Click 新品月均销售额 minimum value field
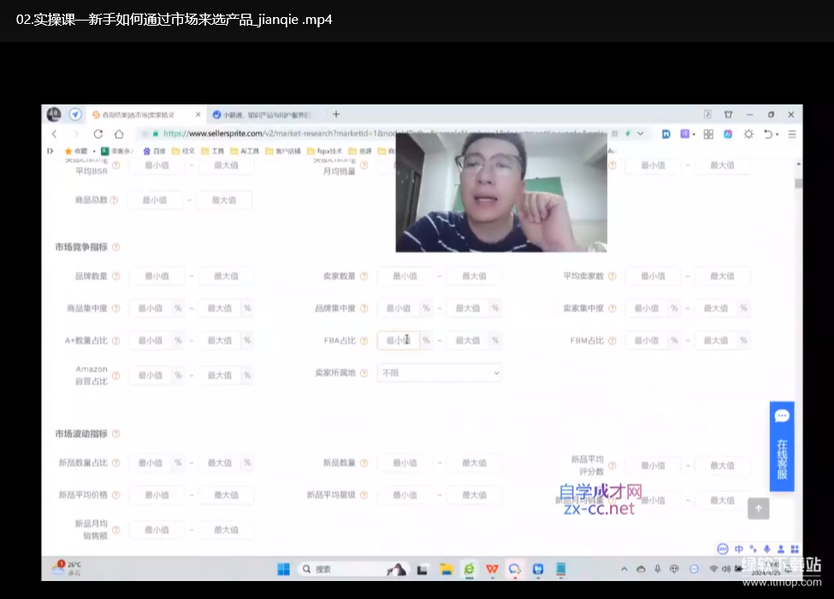This screenshot has width=834, height=599. (x=157, y=530)
